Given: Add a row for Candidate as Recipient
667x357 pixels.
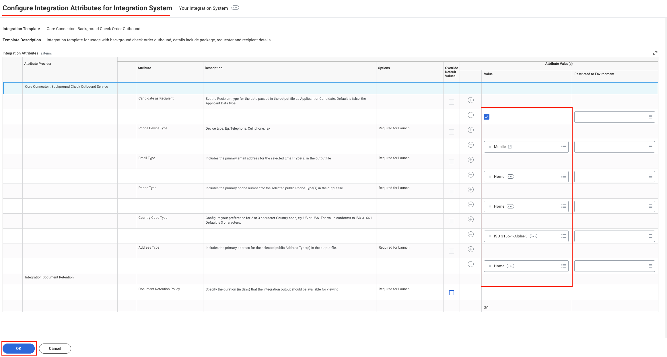Looking at the screenshot, I should [470, 100].
